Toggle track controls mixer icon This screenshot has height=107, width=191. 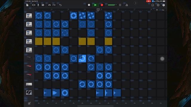pos(50,5)
